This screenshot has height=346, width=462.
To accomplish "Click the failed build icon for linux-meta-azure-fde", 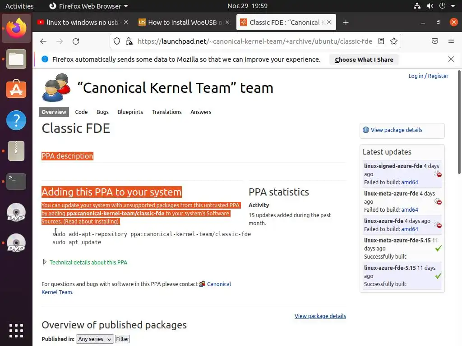I will (438, 201).
